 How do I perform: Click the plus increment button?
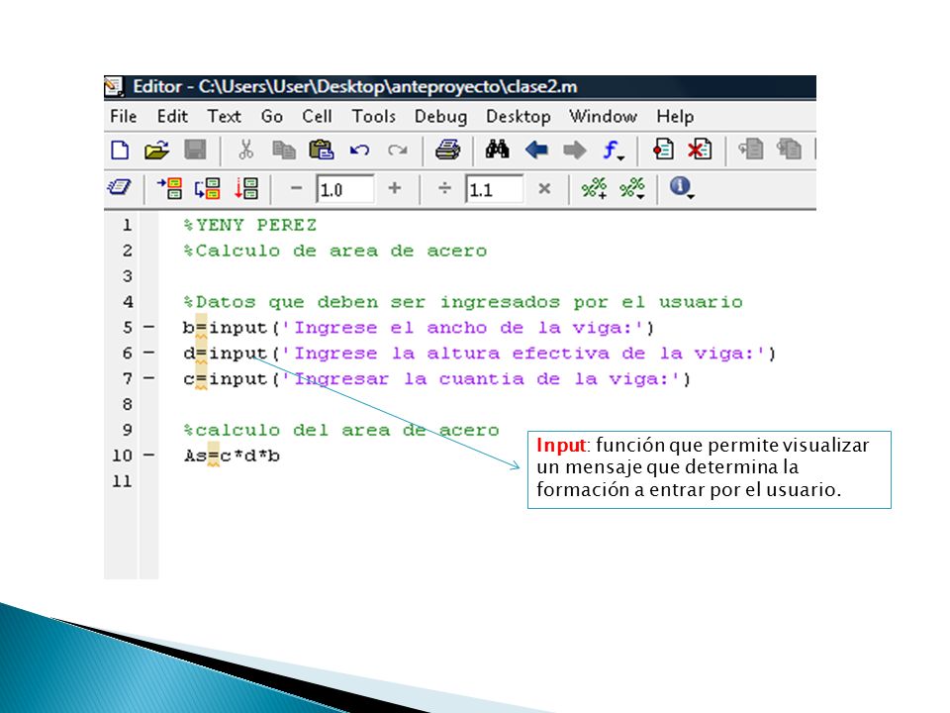tap(395, 188)
